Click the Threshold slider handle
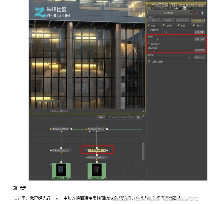208x204 pixels. point(167,32)
